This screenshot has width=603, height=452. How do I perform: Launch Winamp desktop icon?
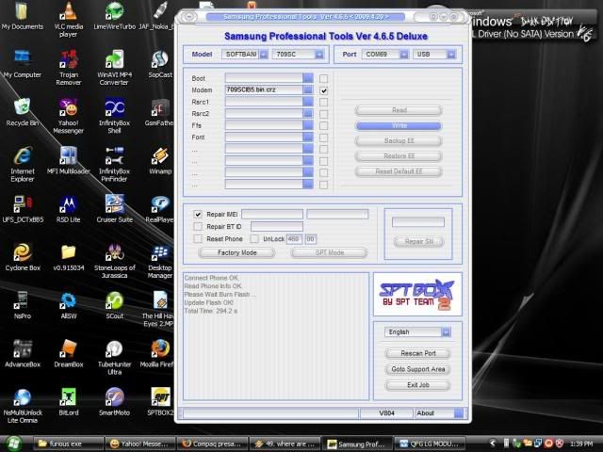[x=160, y=161]
